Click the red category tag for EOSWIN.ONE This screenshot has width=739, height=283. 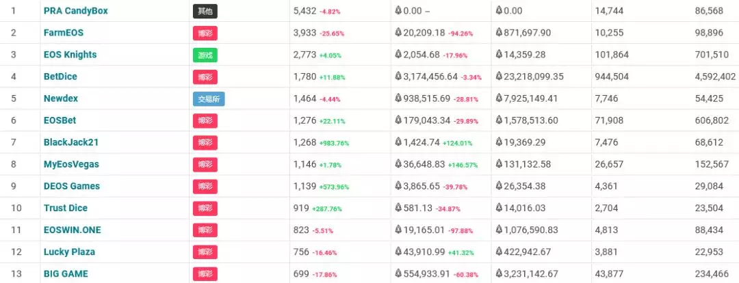tap(205, 230)
